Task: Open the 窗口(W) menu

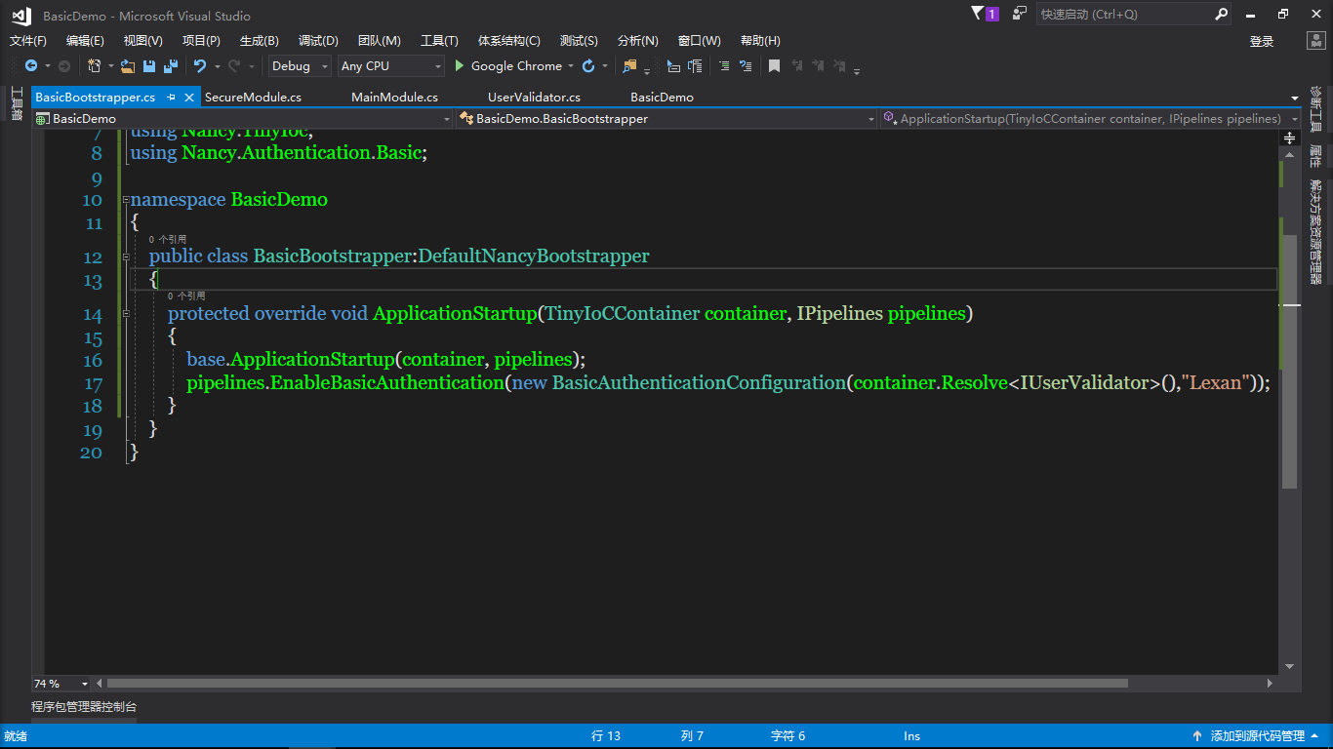Action: pyautogui.click(x=700, y=41)
